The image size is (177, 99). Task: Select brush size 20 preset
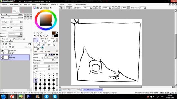point(54,81)
